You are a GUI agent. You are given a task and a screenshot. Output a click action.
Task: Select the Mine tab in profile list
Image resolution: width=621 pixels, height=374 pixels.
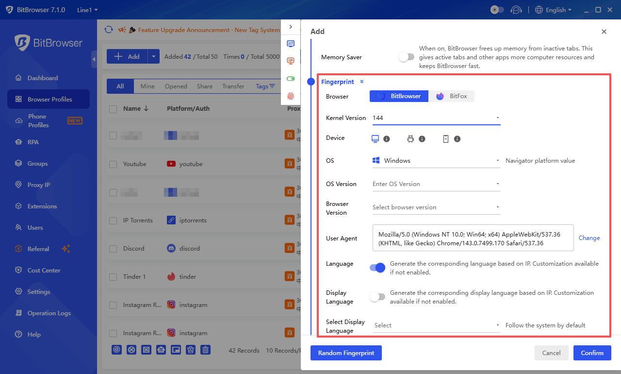[147, 86]
